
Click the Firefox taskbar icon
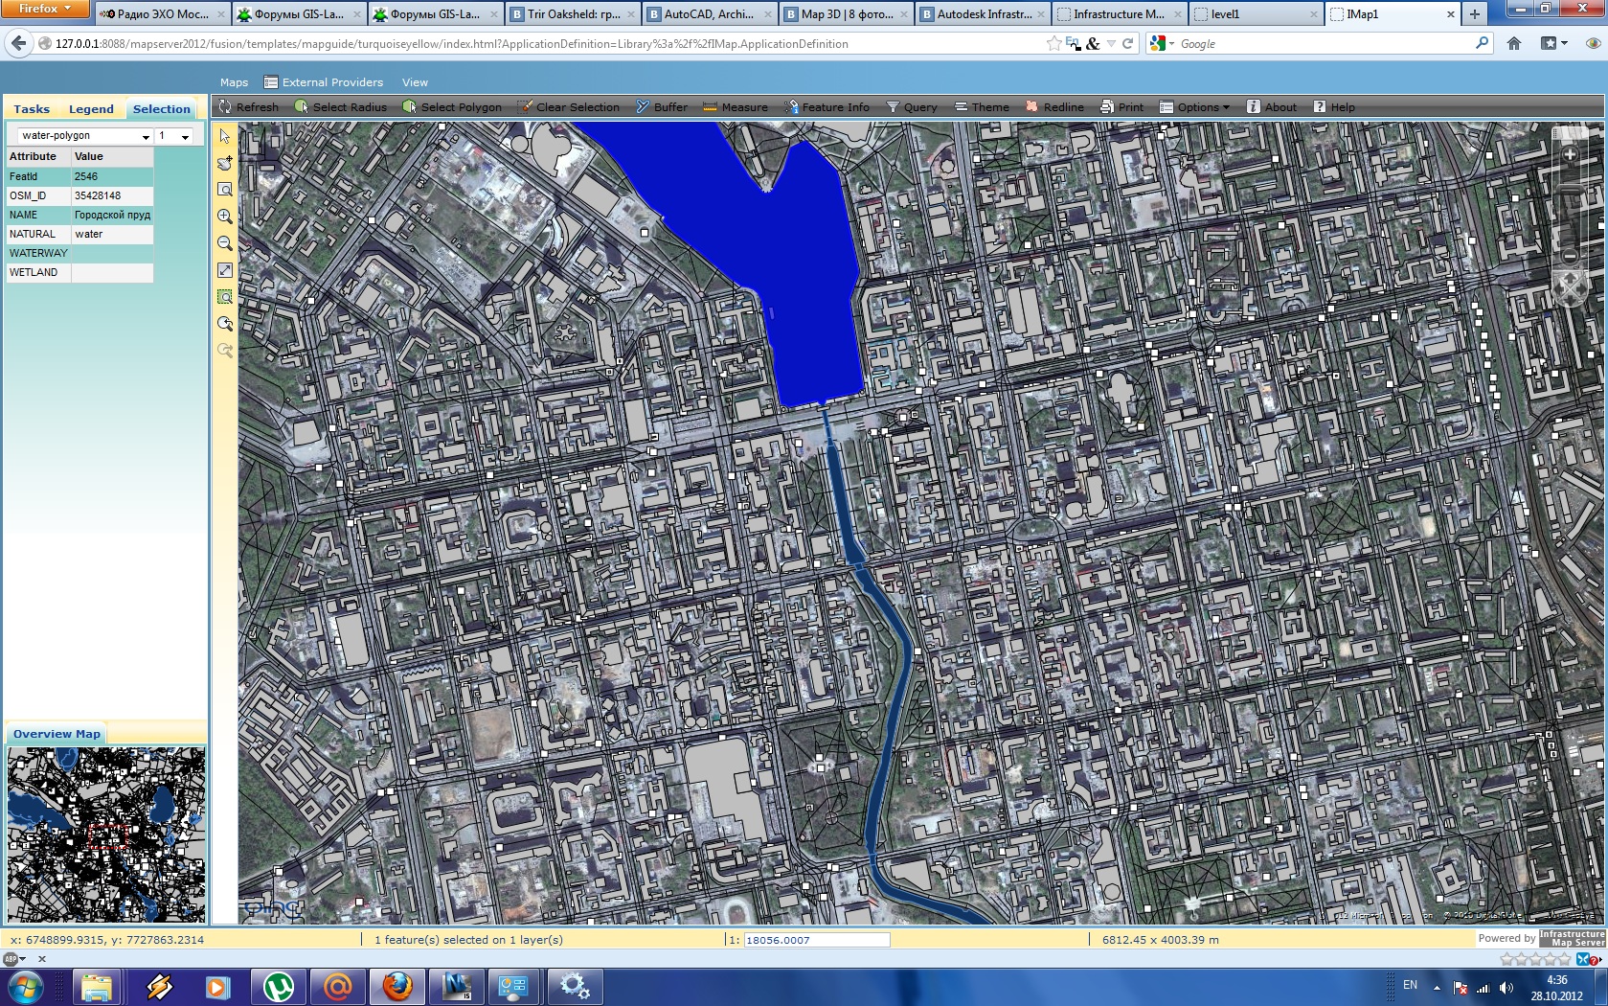[397, 986]
